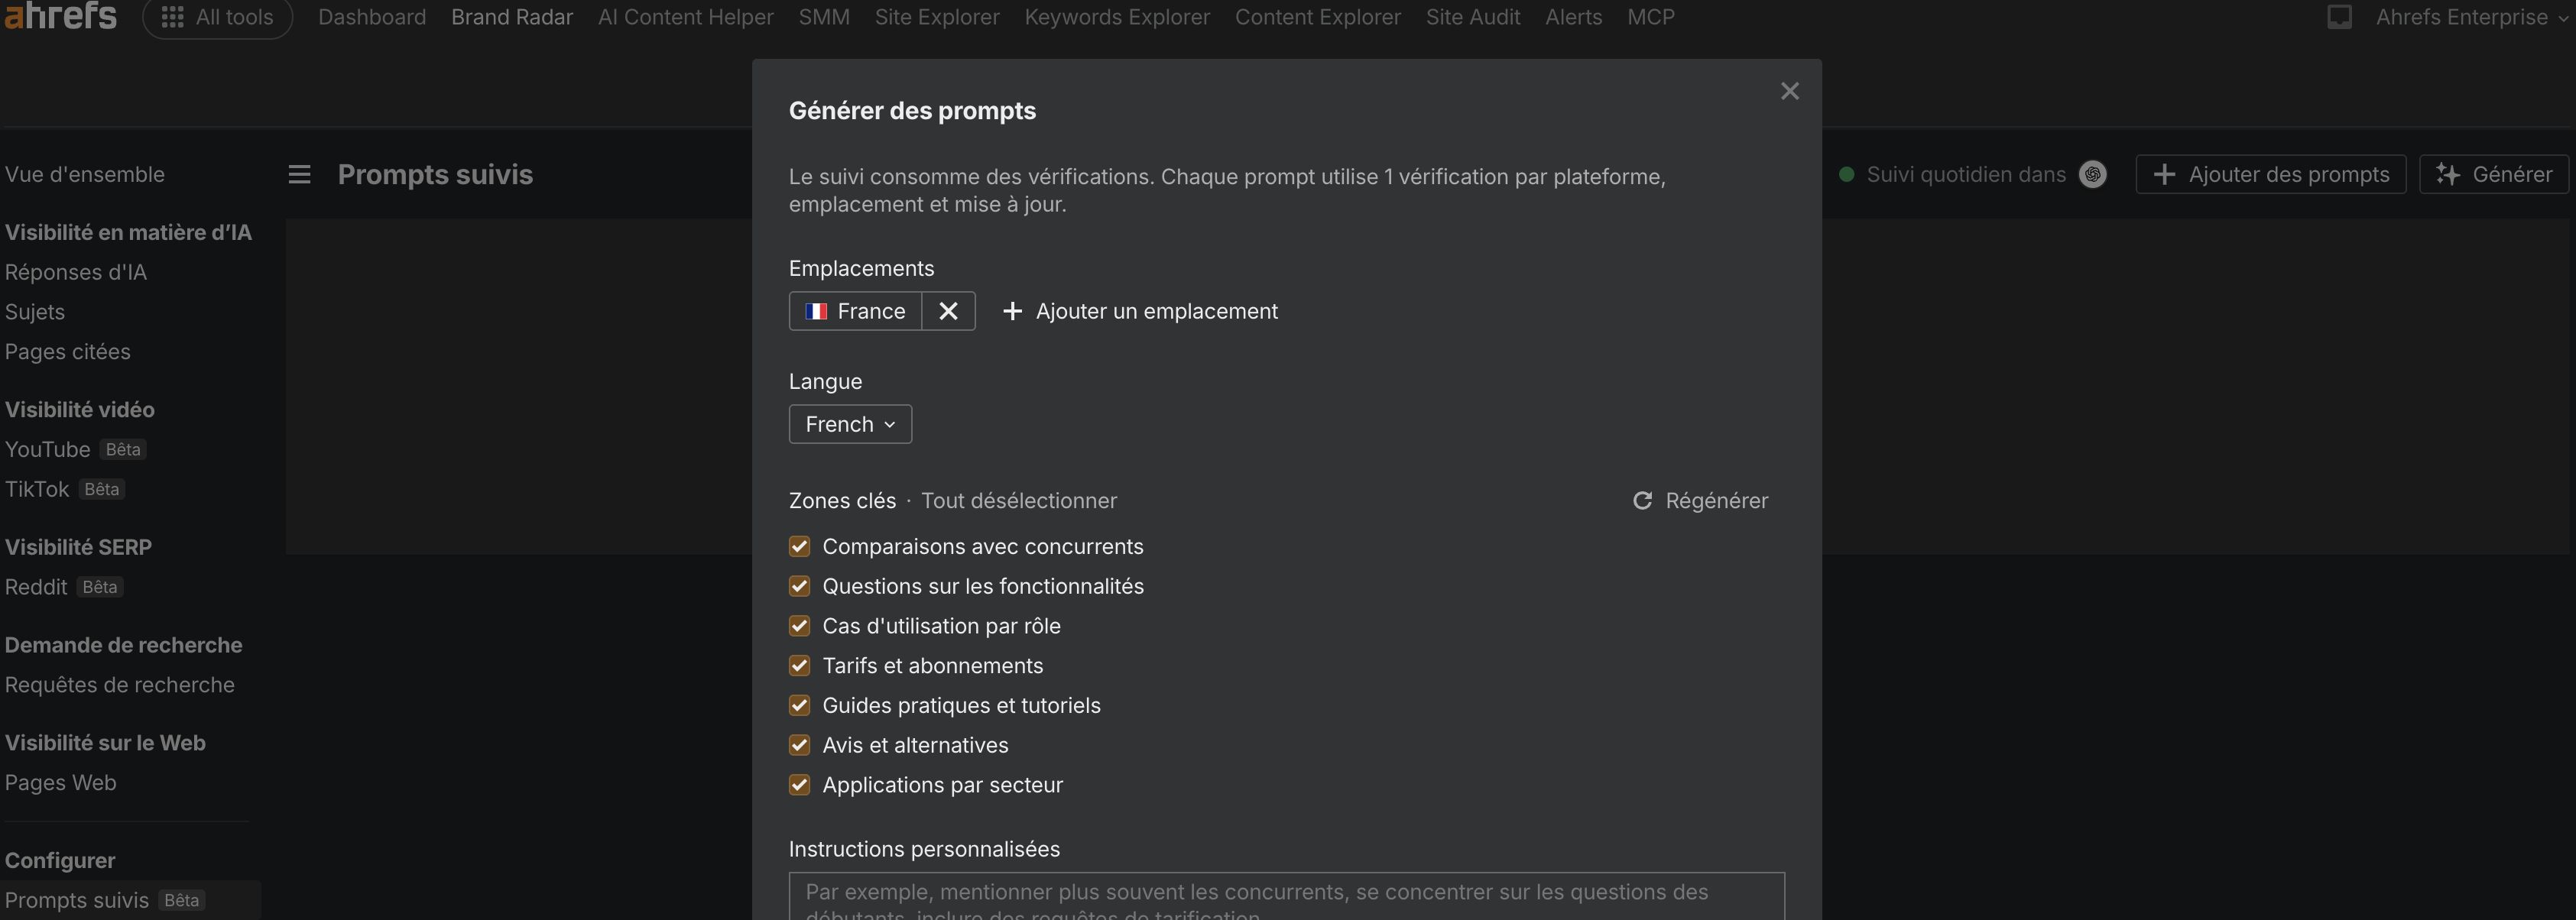Click the green tracking status dot

1845,173
